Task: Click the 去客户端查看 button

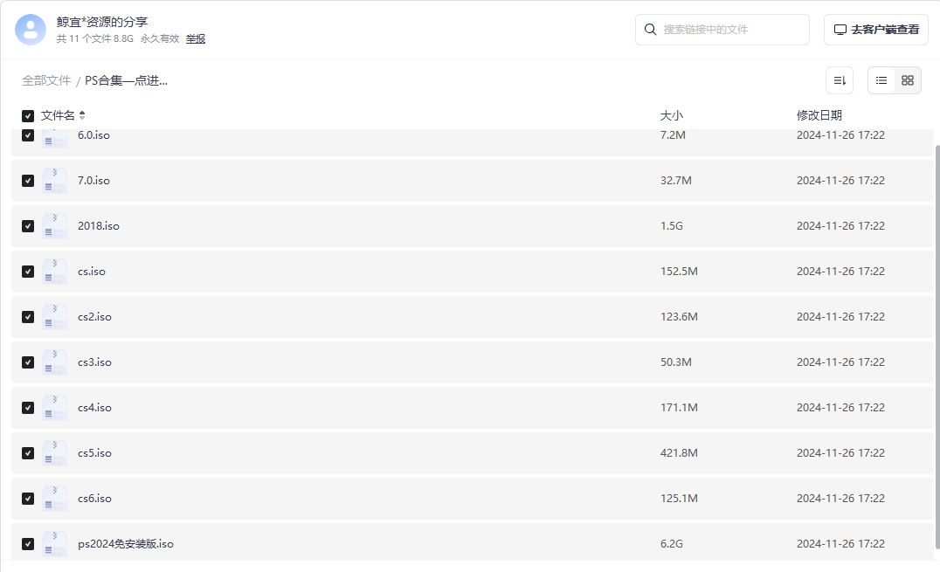Action: click(x=876, y=30)
